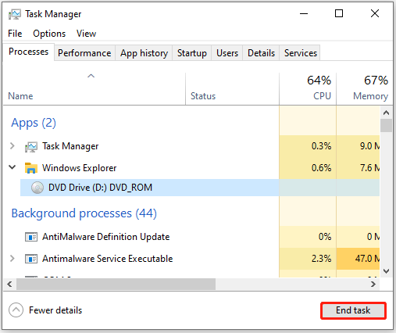Open the Options menu
396x333 pixels.
(x=49, y=34)
